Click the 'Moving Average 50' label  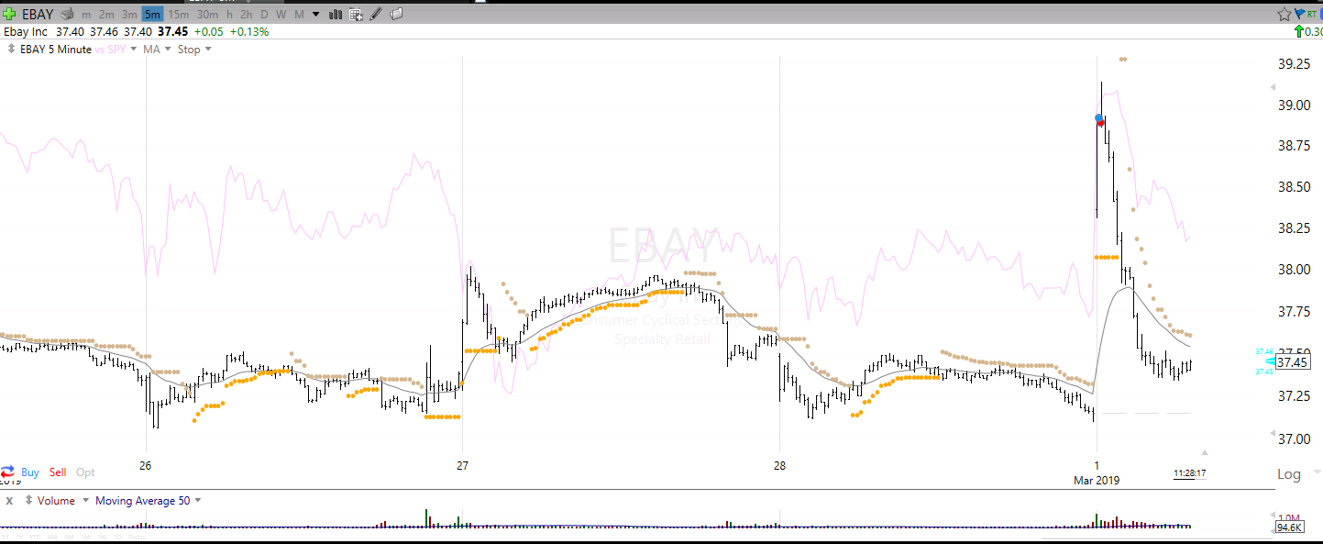142,501
